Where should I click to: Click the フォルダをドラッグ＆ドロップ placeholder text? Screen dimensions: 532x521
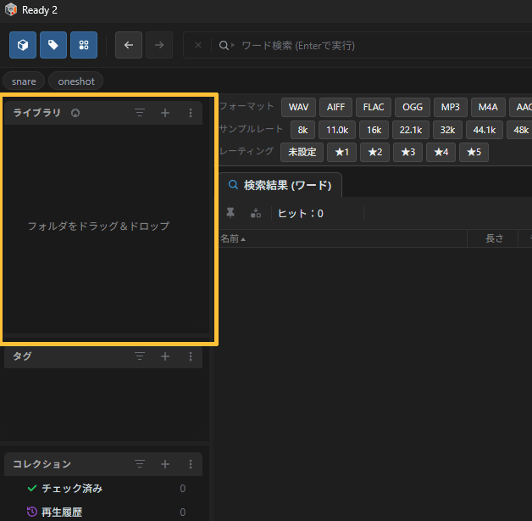(x=98, y=226)
